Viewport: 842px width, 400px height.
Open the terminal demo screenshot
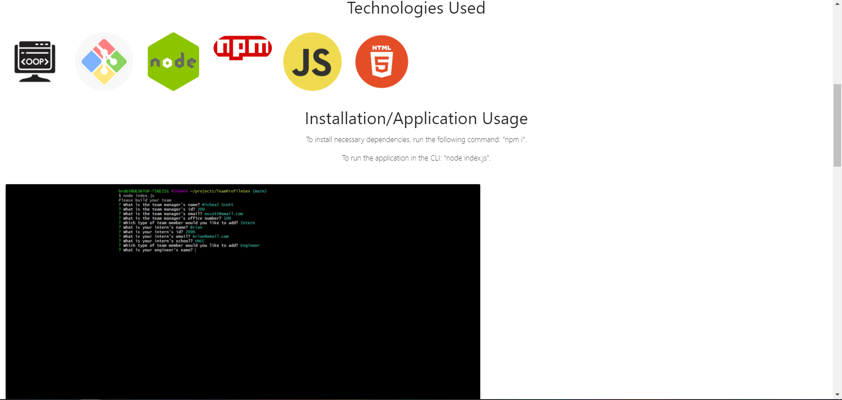coord(243,292)
